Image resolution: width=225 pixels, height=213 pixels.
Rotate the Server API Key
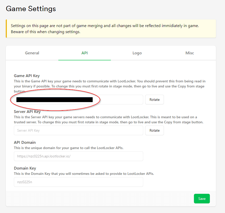click(x=154, y=130)
